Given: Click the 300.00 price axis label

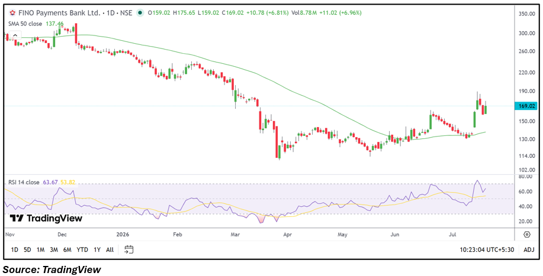Looking at the screenshot, I should click(x=527, y=33).
